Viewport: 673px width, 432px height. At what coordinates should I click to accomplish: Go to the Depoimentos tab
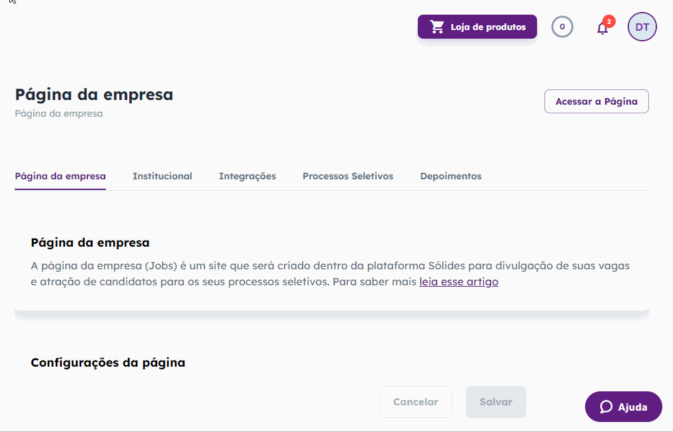point(450,176)
